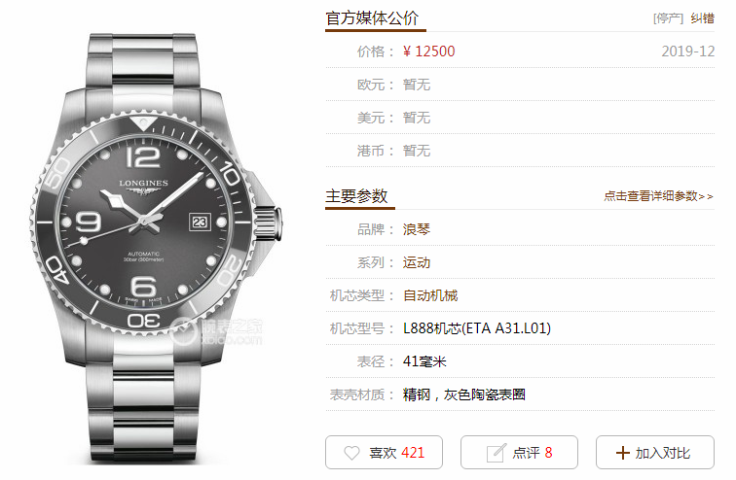Viewport: 736px width, 480px height.
Task: Click the 喜欢 421 like button
Action: pyautogui.click(x=384, y=453)
